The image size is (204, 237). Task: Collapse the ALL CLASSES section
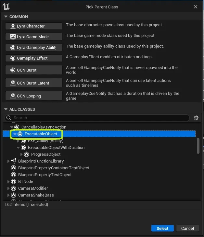pyautogui.click(x=6, y=109)
